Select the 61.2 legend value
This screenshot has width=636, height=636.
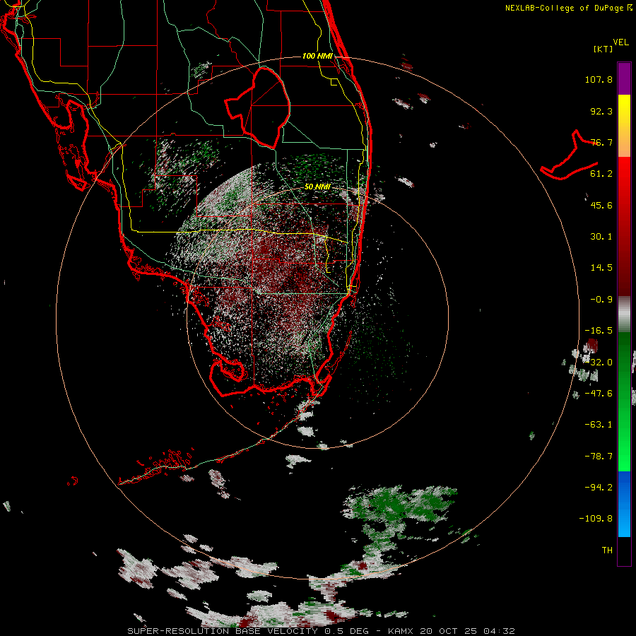click(x=601, y=174)
